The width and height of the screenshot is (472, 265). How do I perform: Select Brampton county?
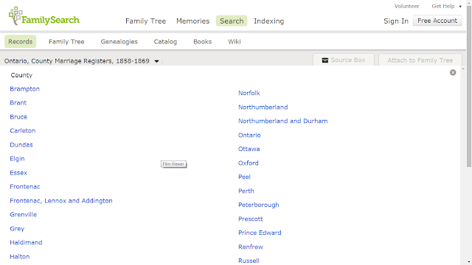[24, 89]
